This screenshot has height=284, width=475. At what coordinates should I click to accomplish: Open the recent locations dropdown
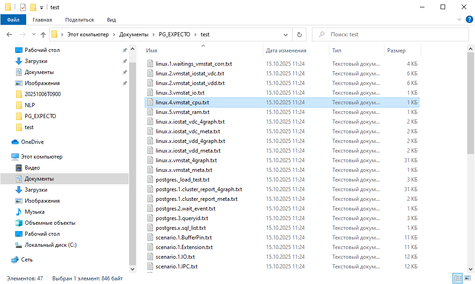34,34
